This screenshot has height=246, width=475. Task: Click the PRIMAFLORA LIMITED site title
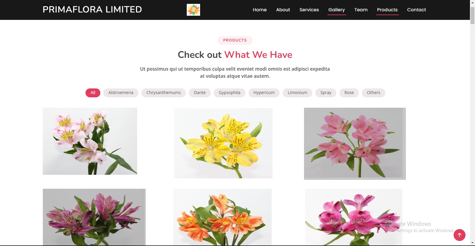pyautogui.click(x=92, y=9)
